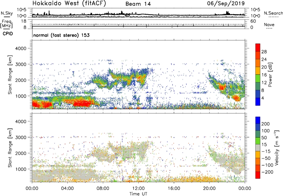The width and height of the screenshot is (283, 196).
Task: Click the red top segment of the Power colorbar
Action: tap(258, 47)
